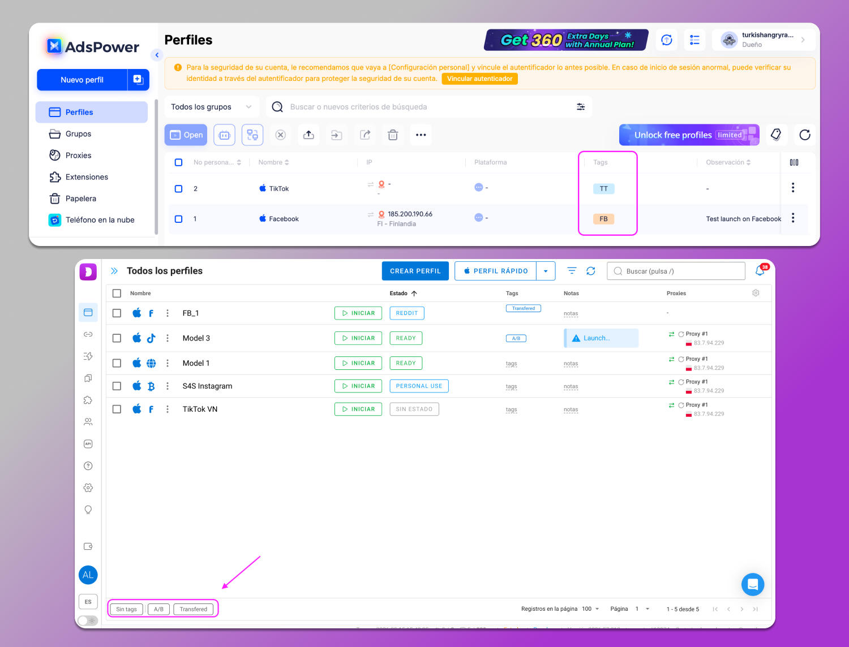The image size is (849, 647).
Task: Open the column settings icon in table header
Action: click(x=794, y=162)
